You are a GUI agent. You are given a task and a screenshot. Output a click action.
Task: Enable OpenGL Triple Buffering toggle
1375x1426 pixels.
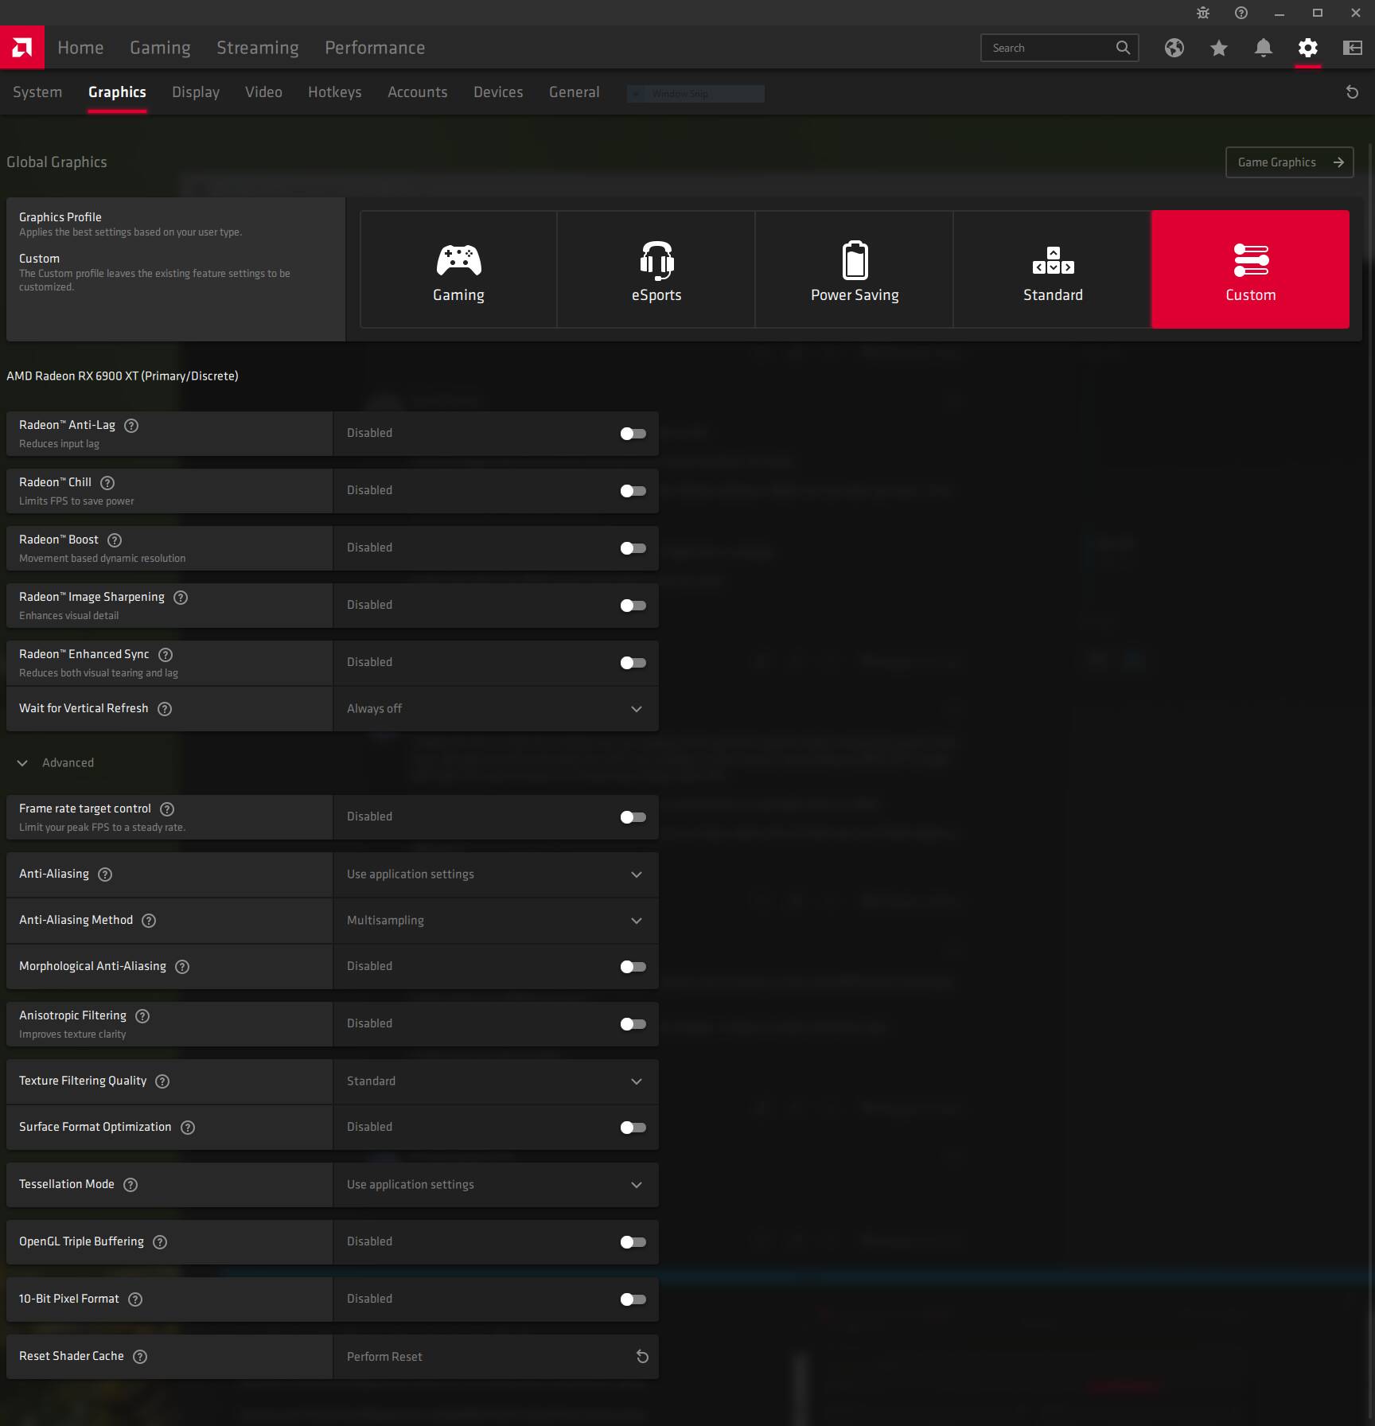(633, 1242)
